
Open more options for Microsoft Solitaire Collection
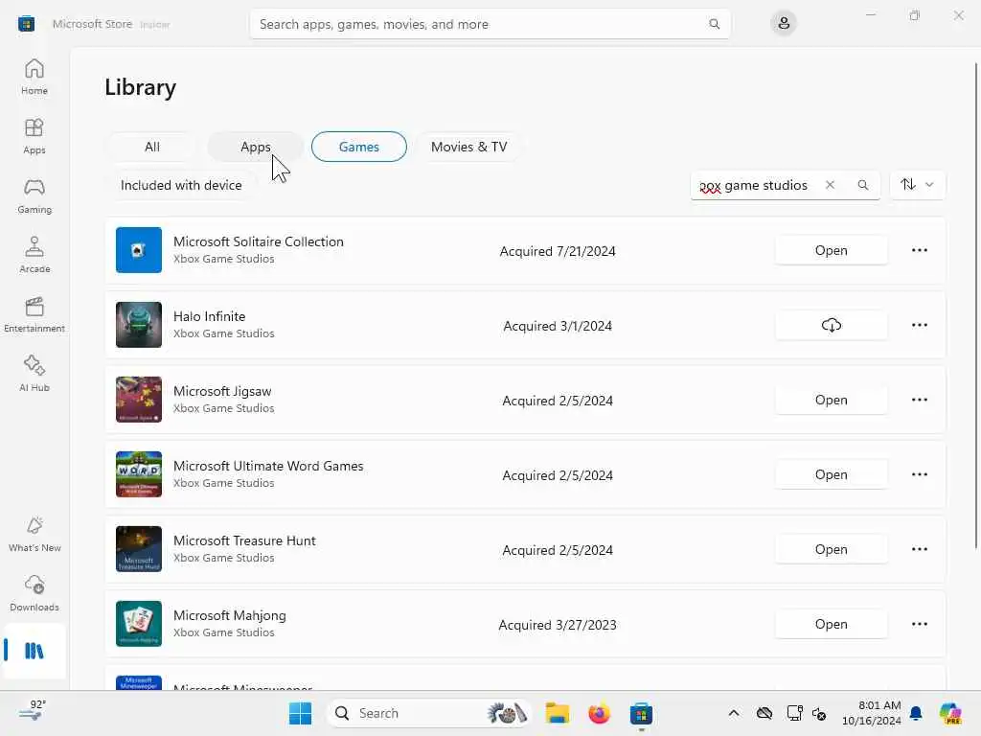(x=919, y=250)
